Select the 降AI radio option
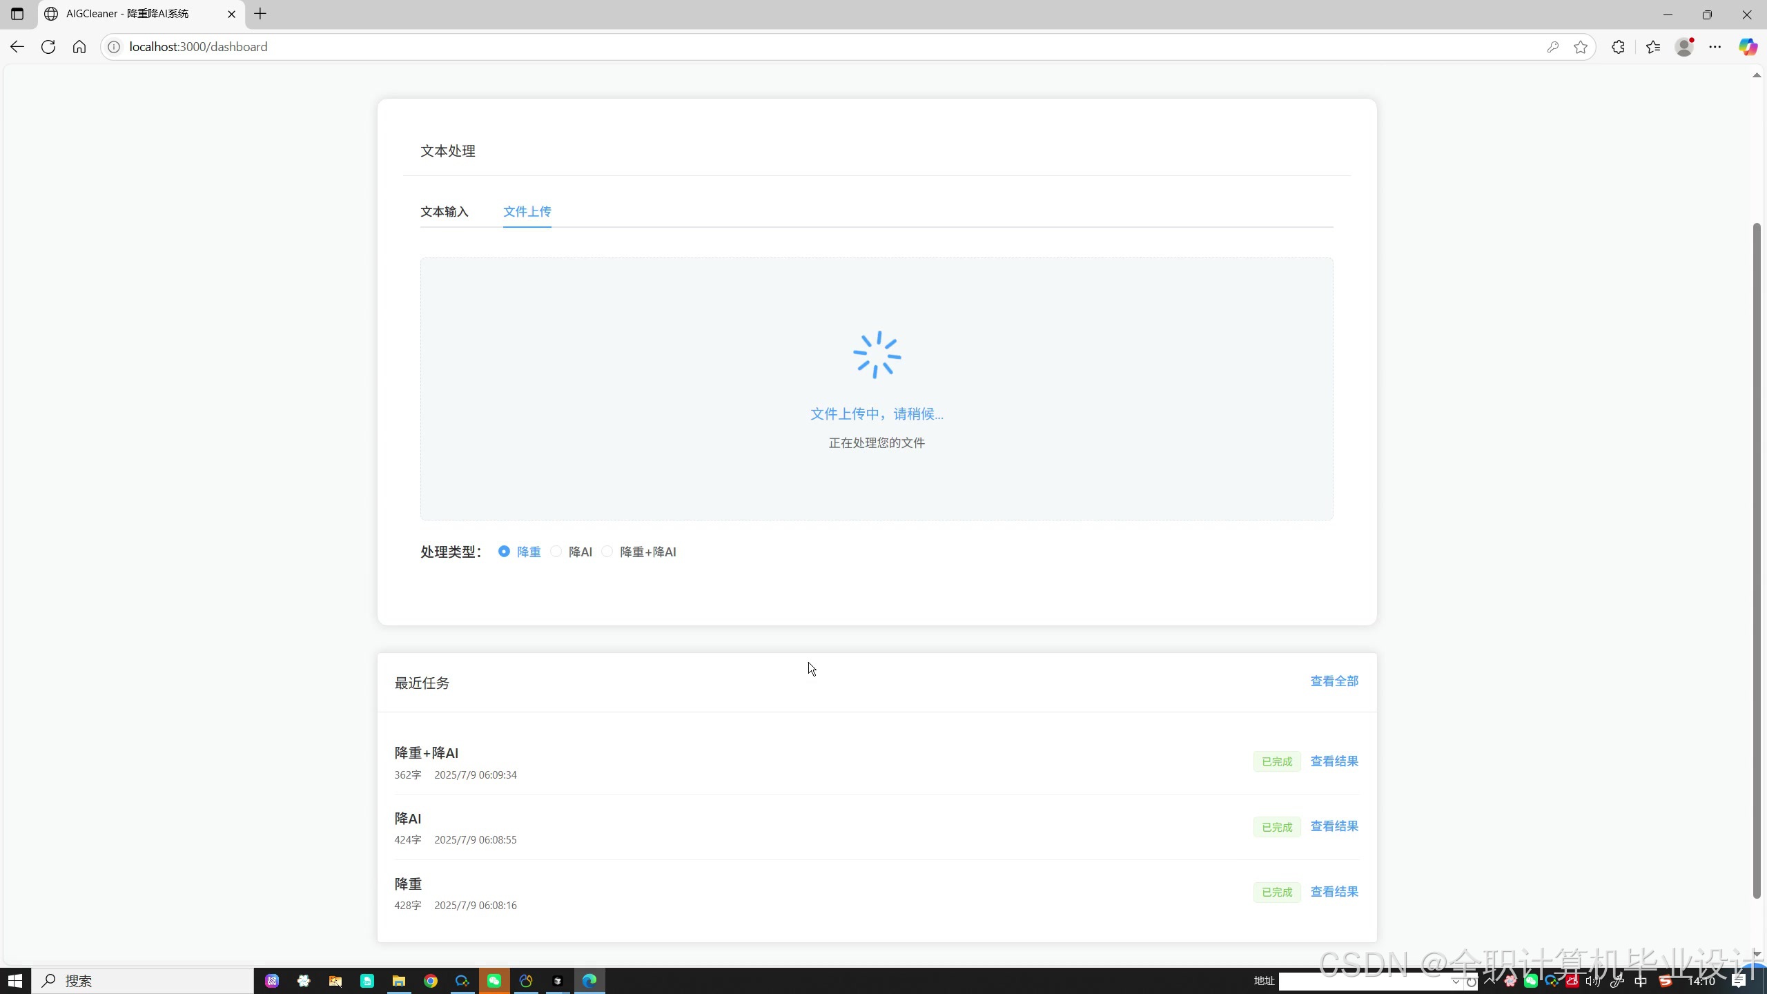This screenshot has width=1767, height=994. point(556,552)
